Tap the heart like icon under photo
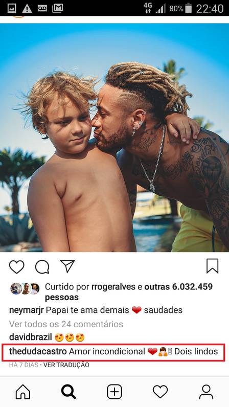 [17, 266]
